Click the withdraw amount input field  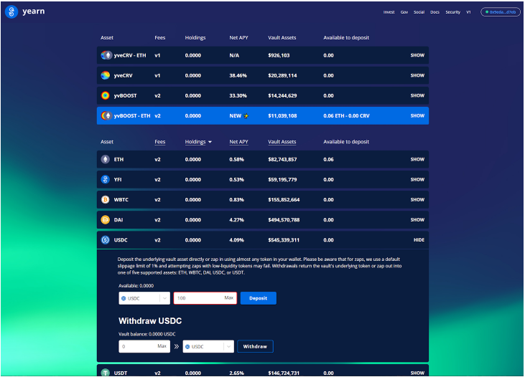[144, 347]
